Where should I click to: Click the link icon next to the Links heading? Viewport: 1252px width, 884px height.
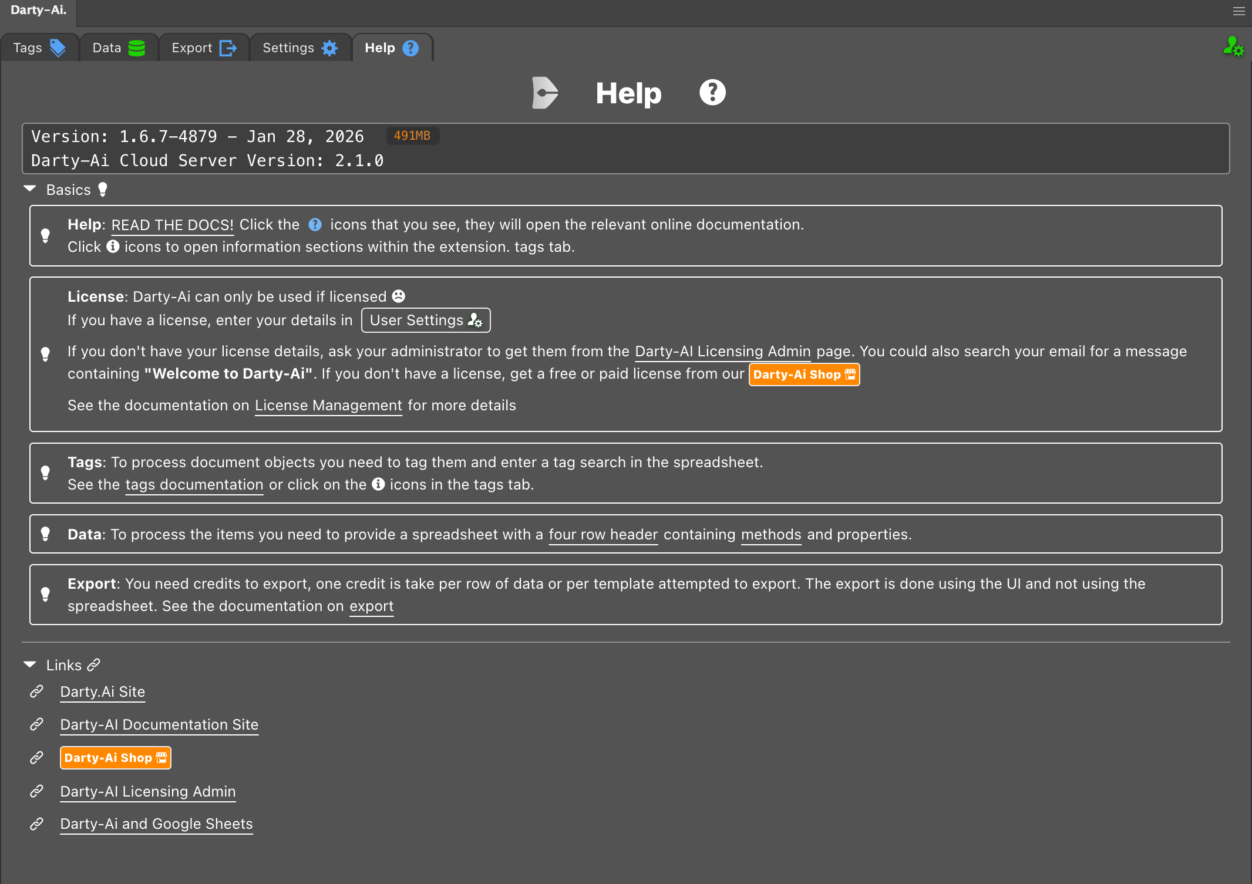pyautogui.click(x=93, y=664)
